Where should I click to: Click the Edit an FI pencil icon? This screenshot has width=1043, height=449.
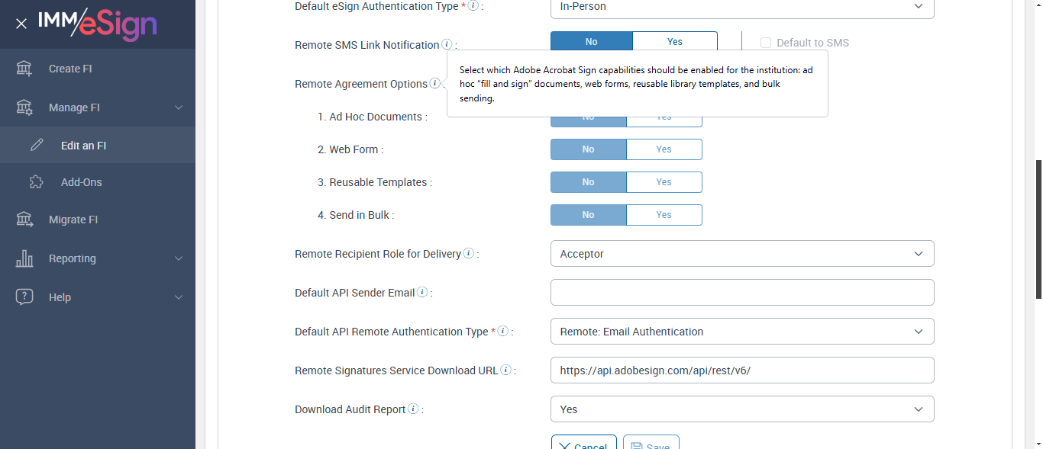click(x=37, y=145)
